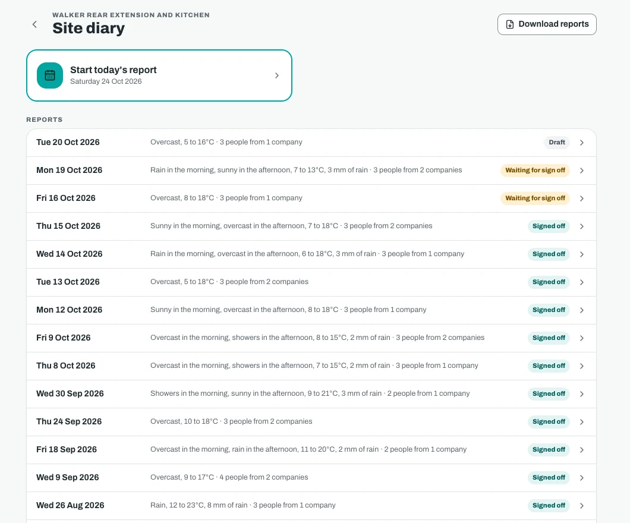Image resolution: width=630 pixels, height=523 pixels.
Task: Open chevron for Wed 26 Aug 2026 report
Action: coord(582,505)
